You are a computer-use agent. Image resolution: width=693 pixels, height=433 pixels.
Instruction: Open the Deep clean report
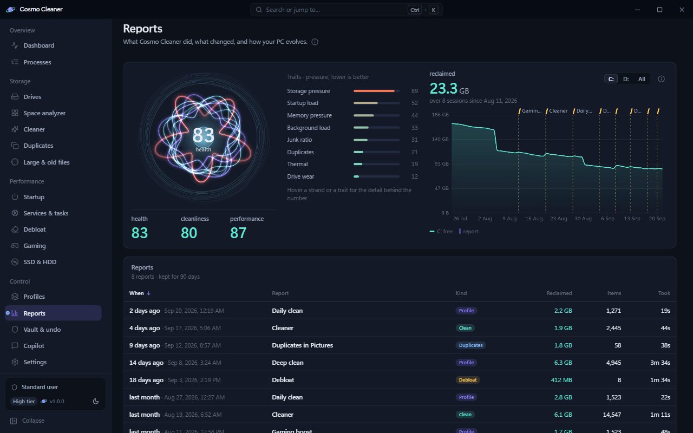[x=400, y=363]
